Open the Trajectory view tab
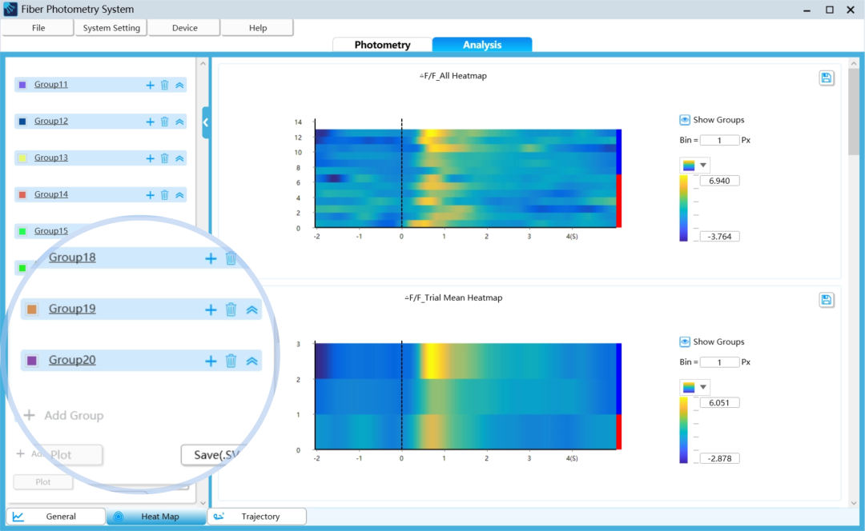 point(256,517)
